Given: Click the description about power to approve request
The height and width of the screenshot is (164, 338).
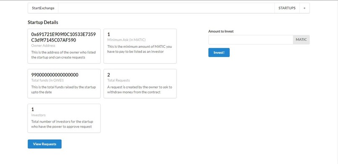Looking at the screenshot, I should [62, 124].
